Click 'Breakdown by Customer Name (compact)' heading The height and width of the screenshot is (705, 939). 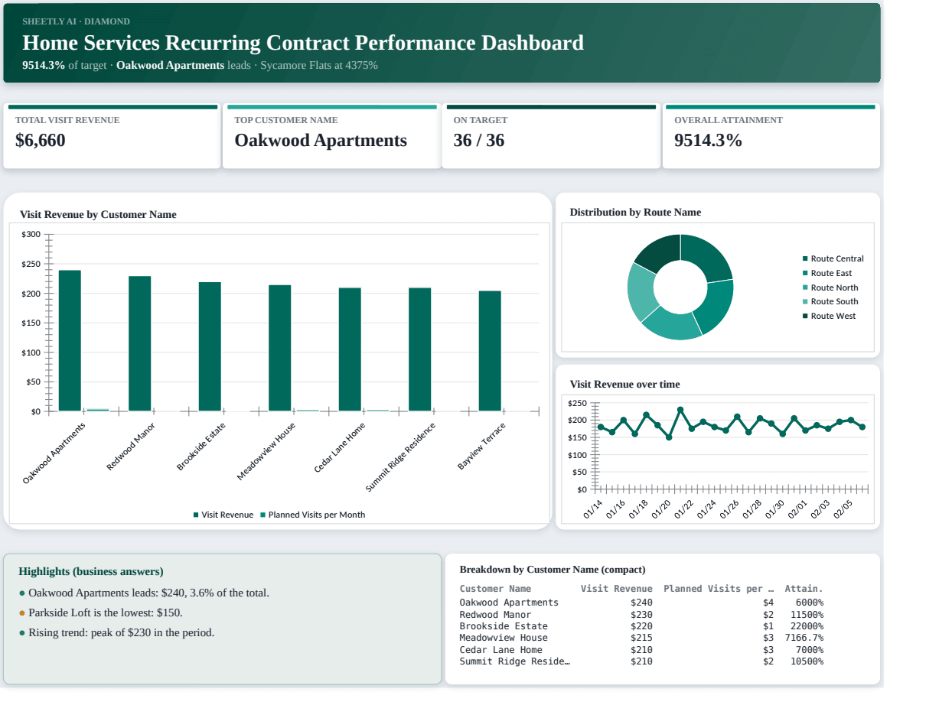tap(553, 570)
